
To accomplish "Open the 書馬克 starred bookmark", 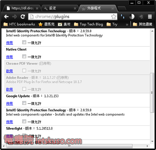I will click(x=46, y=24).
